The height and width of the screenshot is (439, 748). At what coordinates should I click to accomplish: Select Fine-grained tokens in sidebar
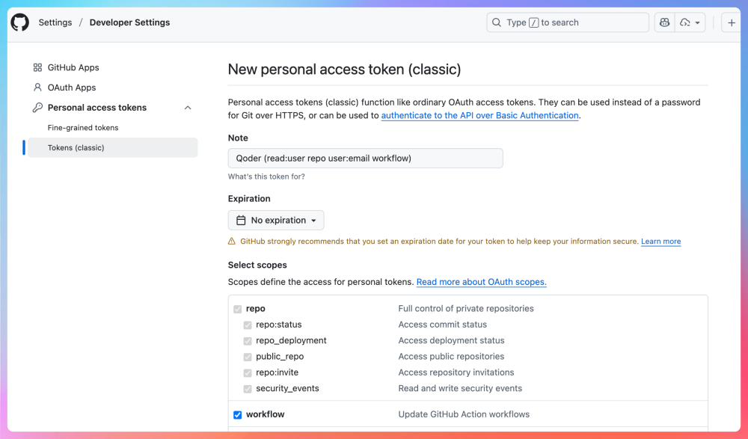click(83, 128)
